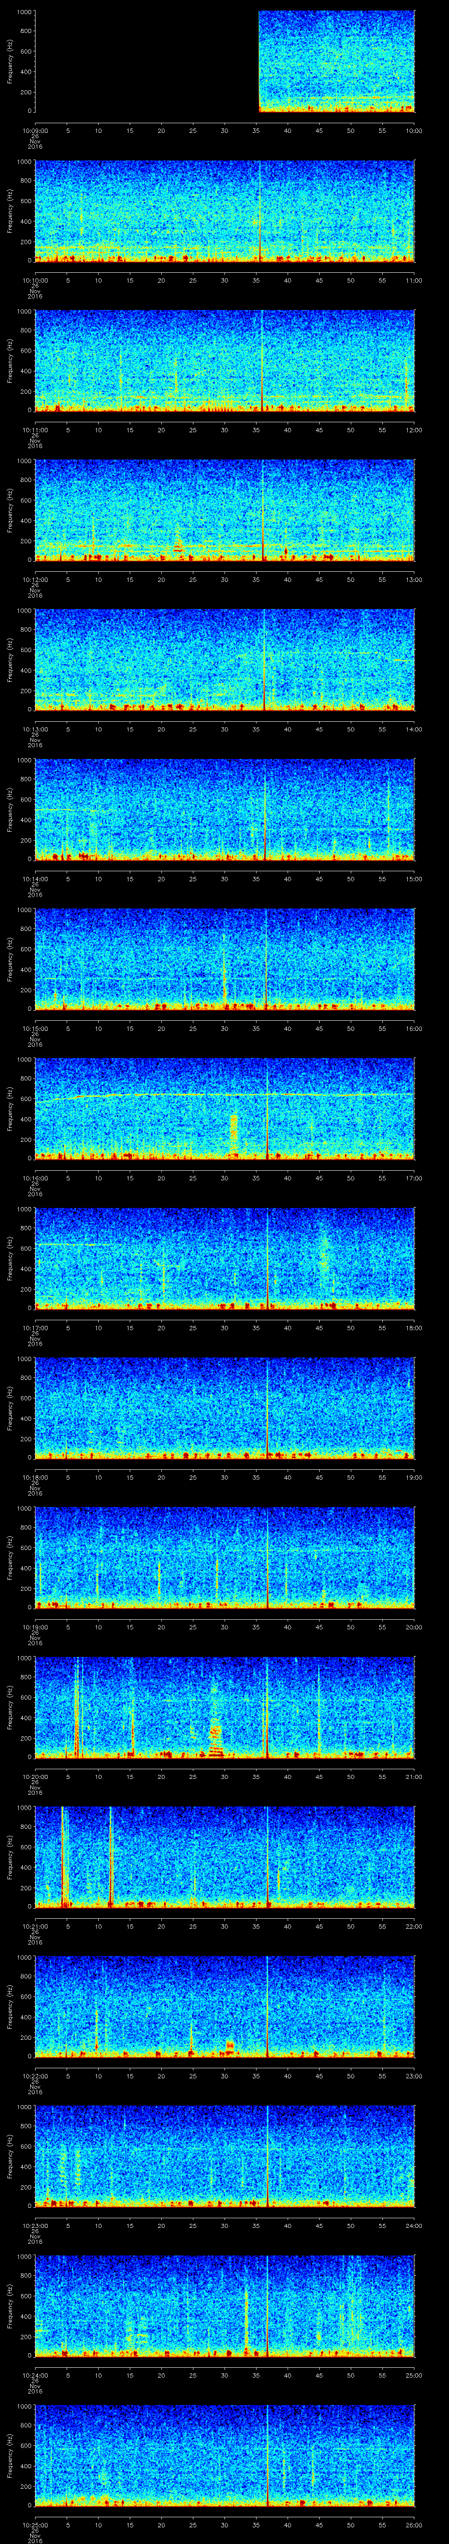Click the vertical line near 36 s in the 10:14:00 panel
Screen dimensions: 449x2544
(x=265, y=810)
